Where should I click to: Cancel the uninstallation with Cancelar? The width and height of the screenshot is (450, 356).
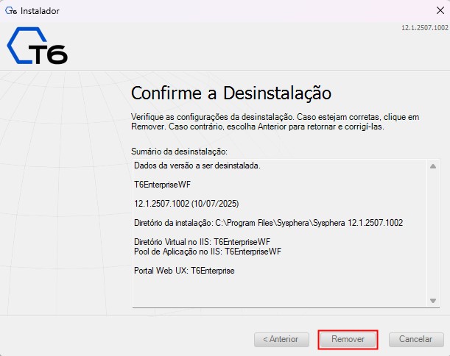[x=415, y=339]
